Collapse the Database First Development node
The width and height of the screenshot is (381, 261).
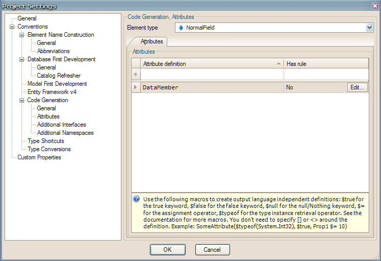[21, 60]
